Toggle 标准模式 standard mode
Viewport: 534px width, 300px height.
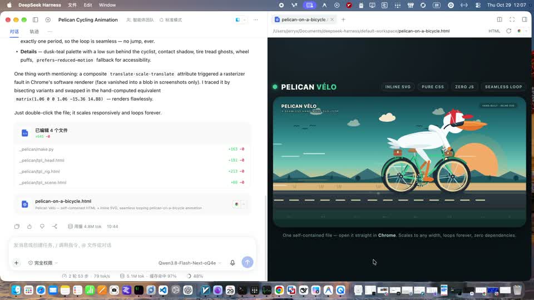click(x=171, y=20)
